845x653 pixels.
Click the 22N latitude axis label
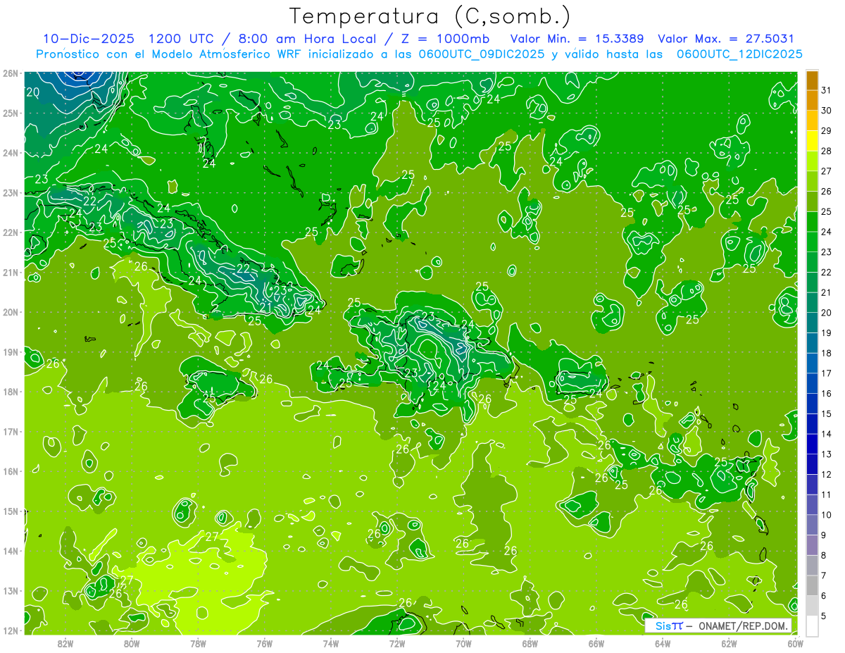(11, 232)
